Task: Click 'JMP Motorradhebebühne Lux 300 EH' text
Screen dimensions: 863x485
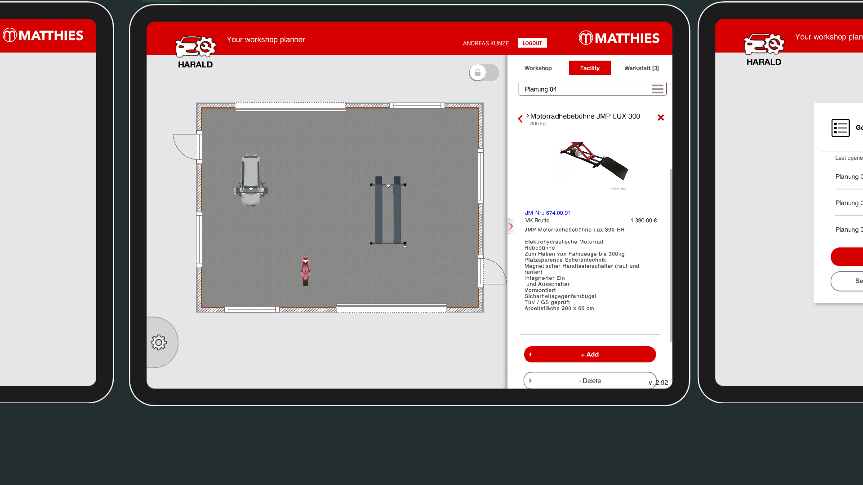Action: [574, 229]
